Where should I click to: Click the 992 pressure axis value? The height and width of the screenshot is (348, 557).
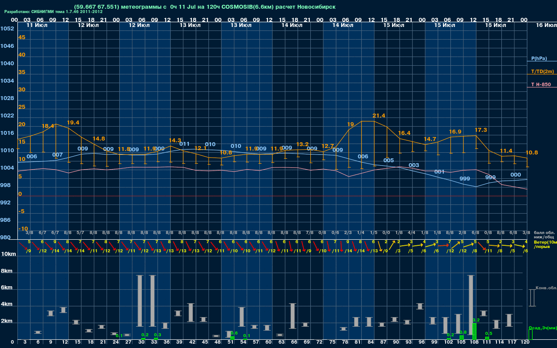tap(5, 203)
